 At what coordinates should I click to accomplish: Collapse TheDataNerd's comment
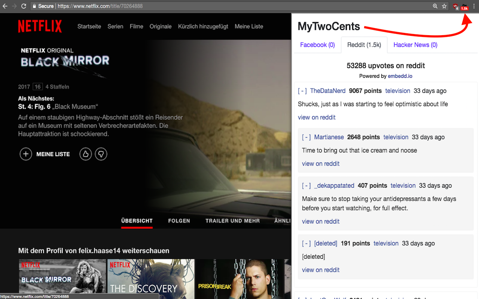pyautogui.click(x=302, y=90)
